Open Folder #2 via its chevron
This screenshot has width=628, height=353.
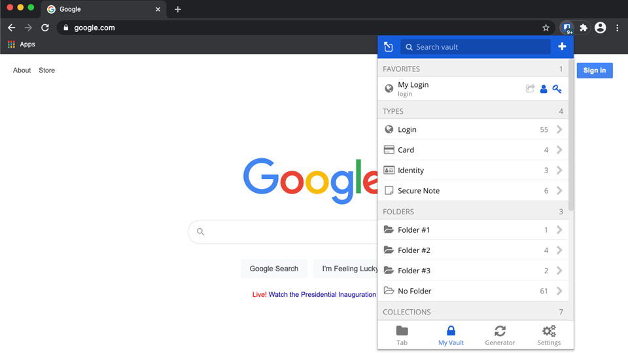[x=559, y=250]
